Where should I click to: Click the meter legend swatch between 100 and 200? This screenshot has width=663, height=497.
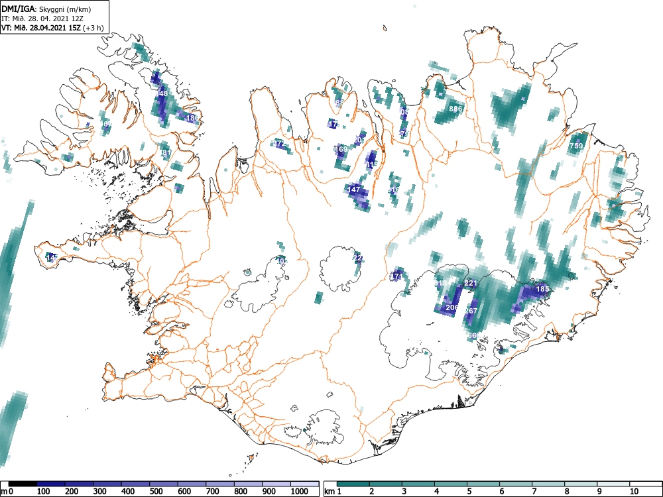(51, 484)
